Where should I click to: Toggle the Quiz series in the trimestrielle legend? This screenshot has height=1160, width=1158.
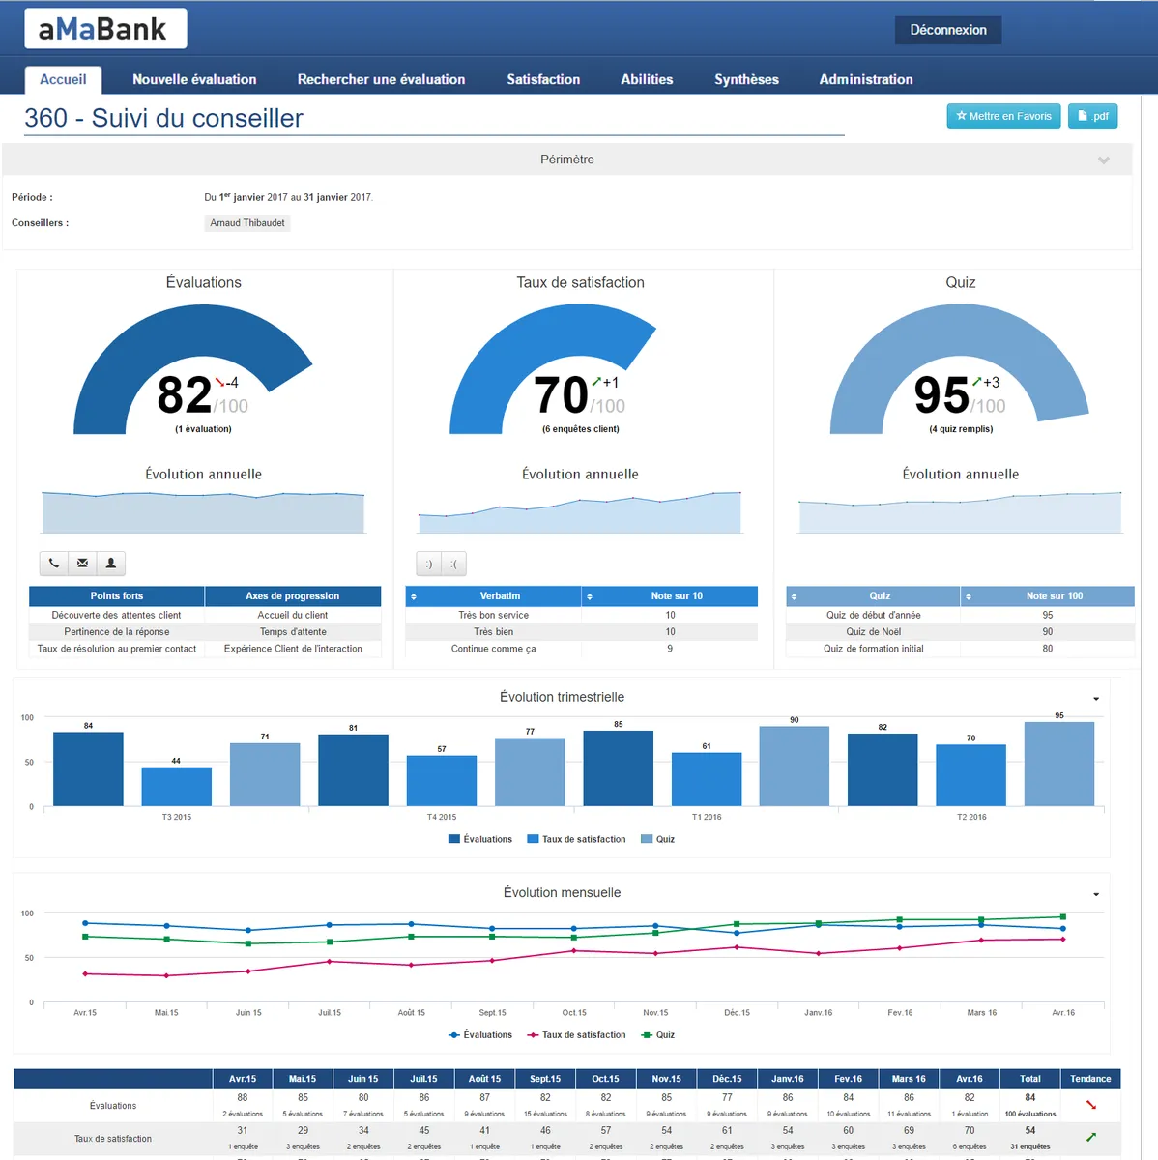pos(658,839)
